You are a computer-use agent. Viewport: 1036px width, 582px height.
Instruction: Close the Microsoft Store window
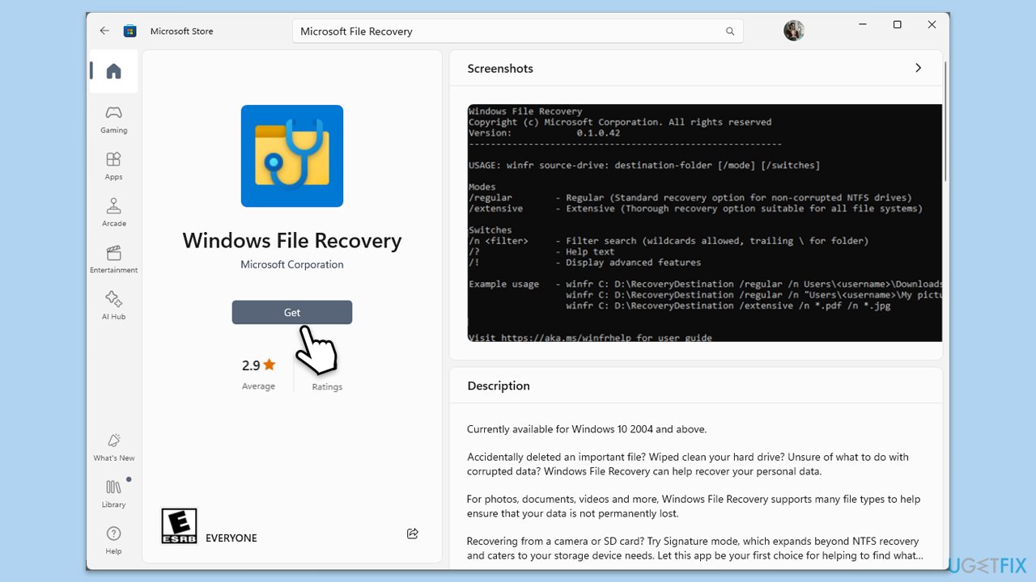click(x=932, y=25)
